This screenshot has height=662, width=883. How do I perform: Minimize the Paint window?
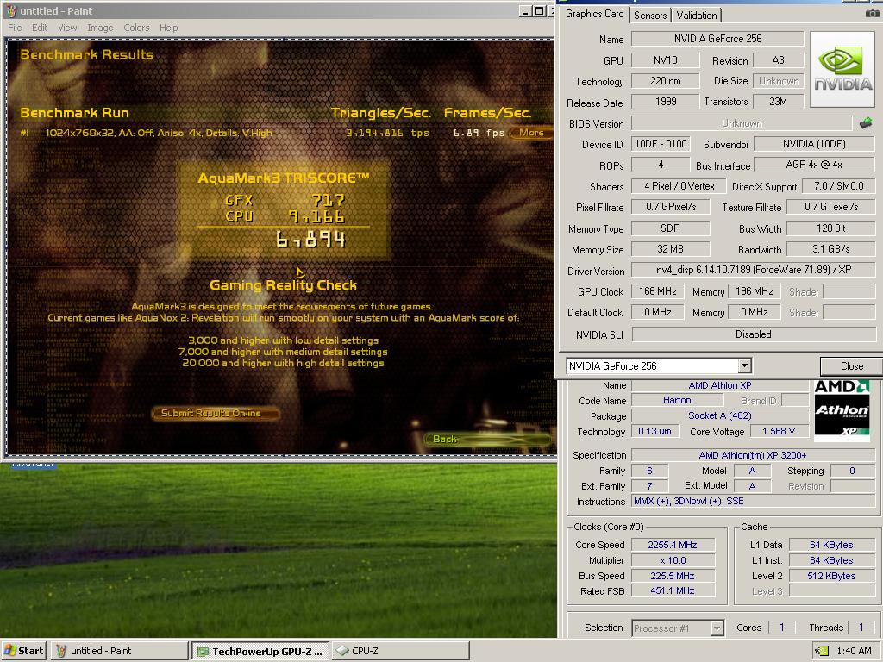click(525, 10)
